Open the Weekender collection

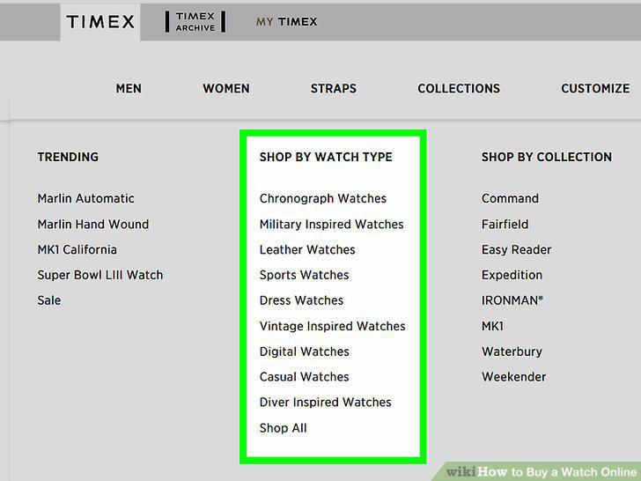pyautogui.click(x=513, y=377)
